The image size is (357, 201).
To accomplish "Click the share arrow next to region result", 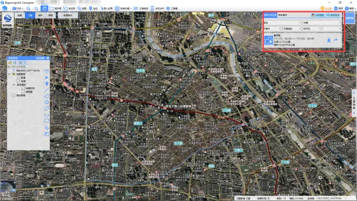I will (336, 40).
